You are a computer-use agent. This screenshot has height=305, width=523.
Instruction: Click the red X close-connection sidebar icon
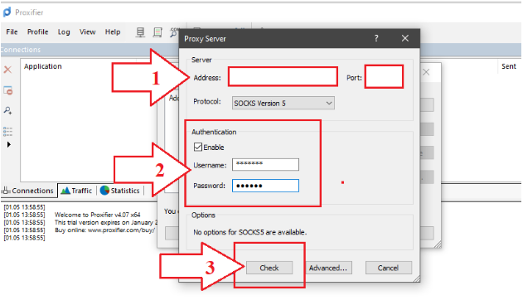pos(7,70)
